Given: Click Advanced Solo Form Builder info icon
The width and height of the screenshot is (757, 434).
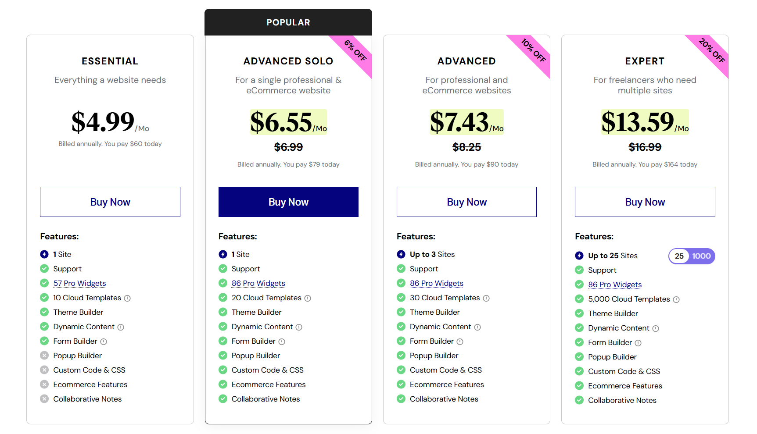Looking at the screenshot, I should pyautogui.click(x=282, y=342).
